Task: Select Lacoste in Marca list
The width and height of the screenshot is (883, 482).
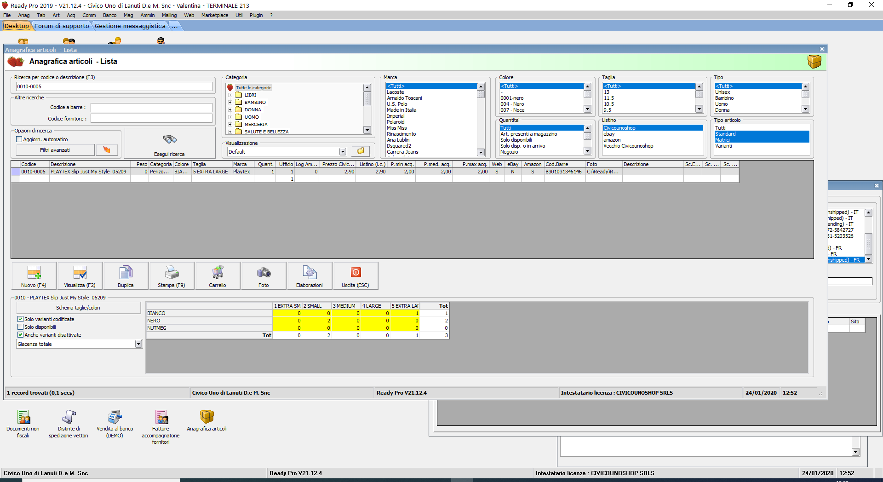Action: point(395,92)
